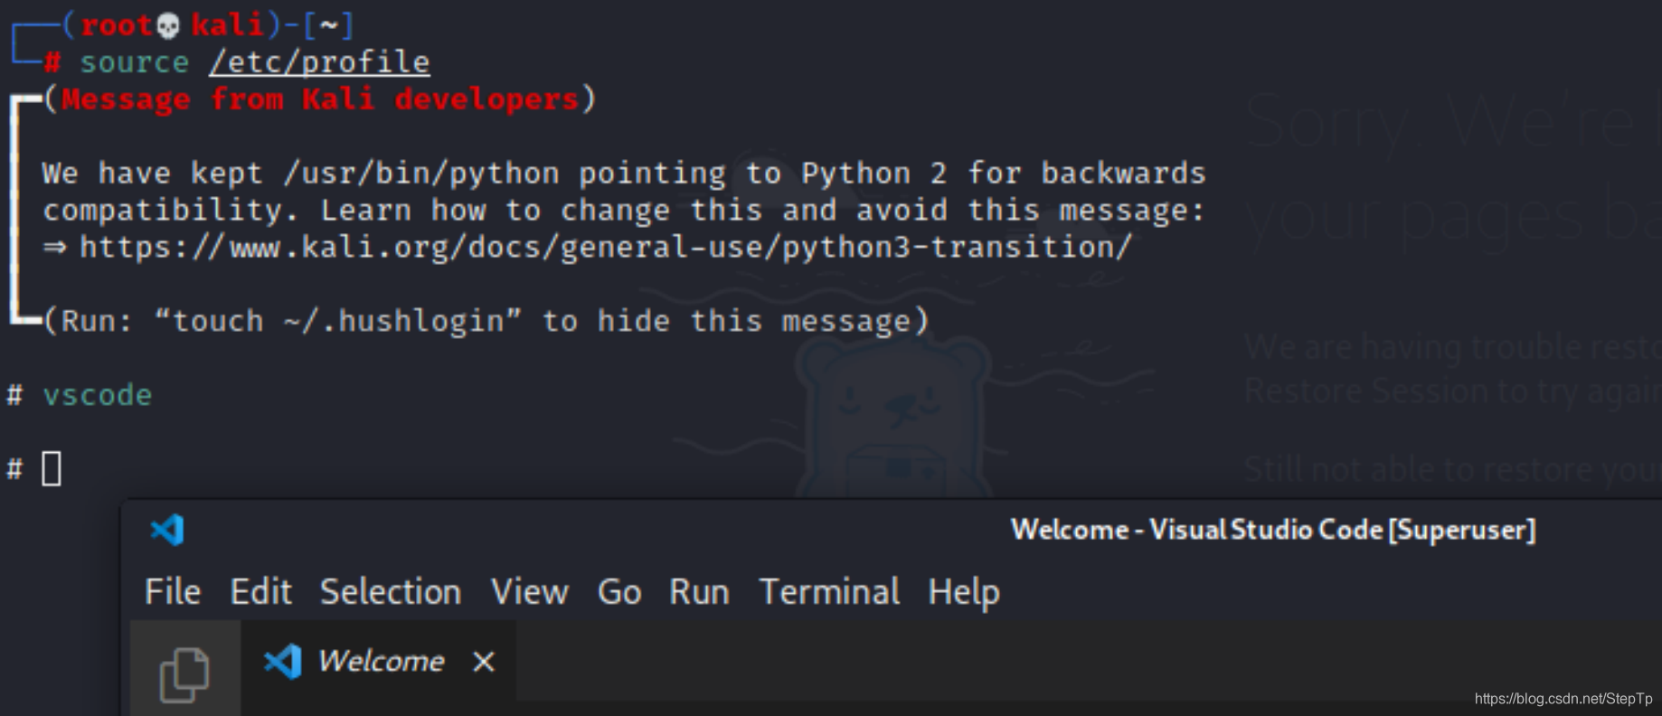Viewport: 1662px width, 716px height.
Task: Open the Edit menu in VS Code
Action: 260,592
